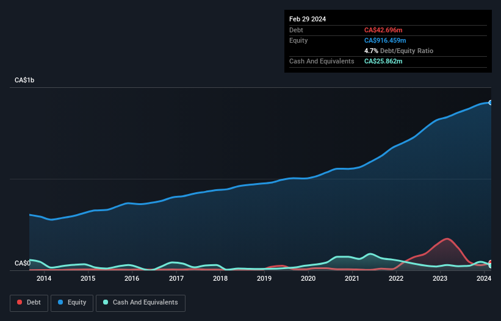
Task: Click the CA$25.862m cash value
Action: click(383, 61)
